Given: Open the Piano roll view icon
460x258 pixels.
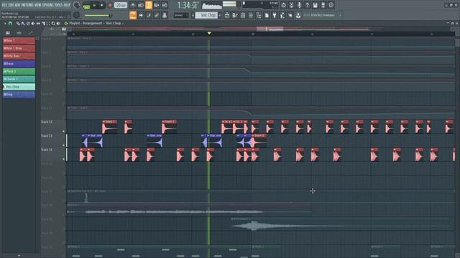Looking at the screenshot, I should (x=235, y=15).
